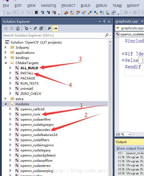
Task: Open the BUILD menu
Action: coord(86,6)
